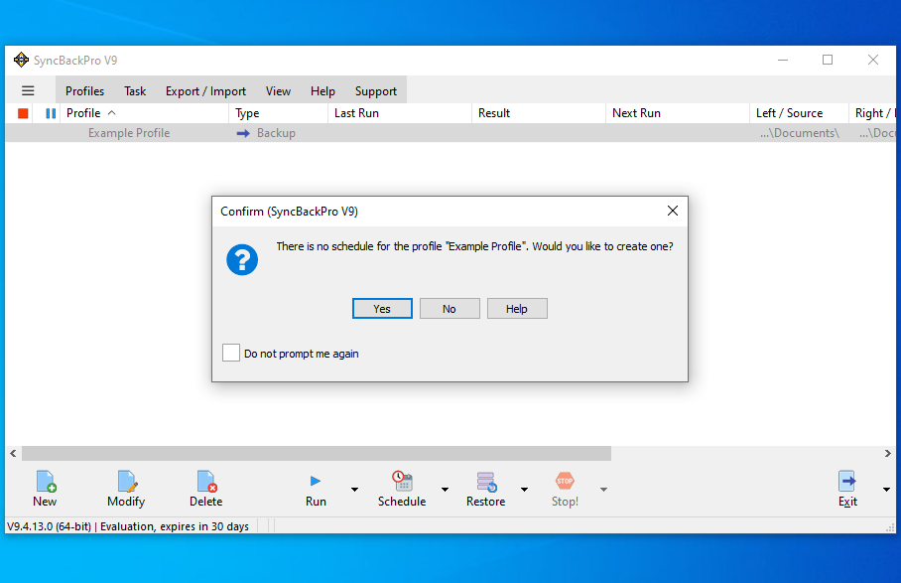Image resolution: width=901 pixels, height=583 pixels.
Task: Open the Export / Import menu
Action: coord(205,90)
